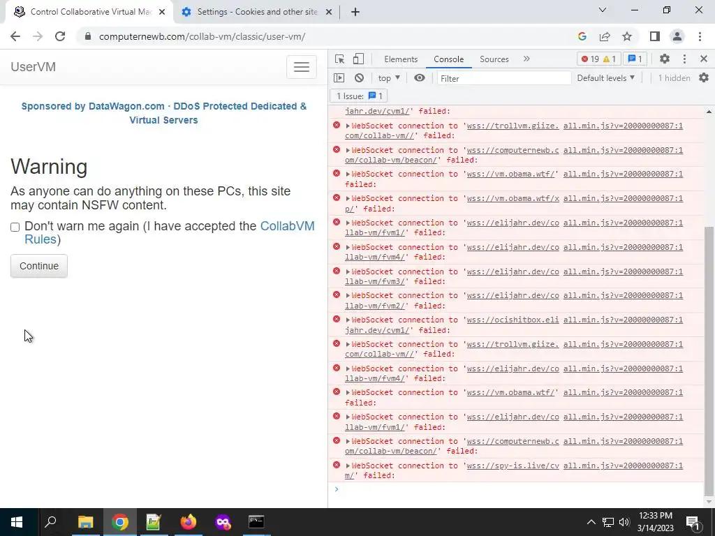Click the red 19 errors counter
The image size is (715, 536).
point(589,59)
